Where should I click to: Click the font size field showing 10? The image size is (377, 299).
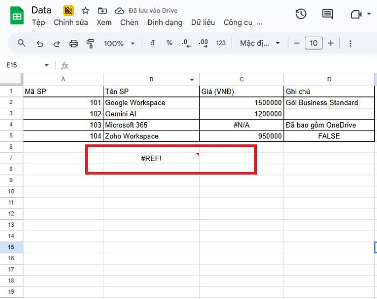pos(313,43)
